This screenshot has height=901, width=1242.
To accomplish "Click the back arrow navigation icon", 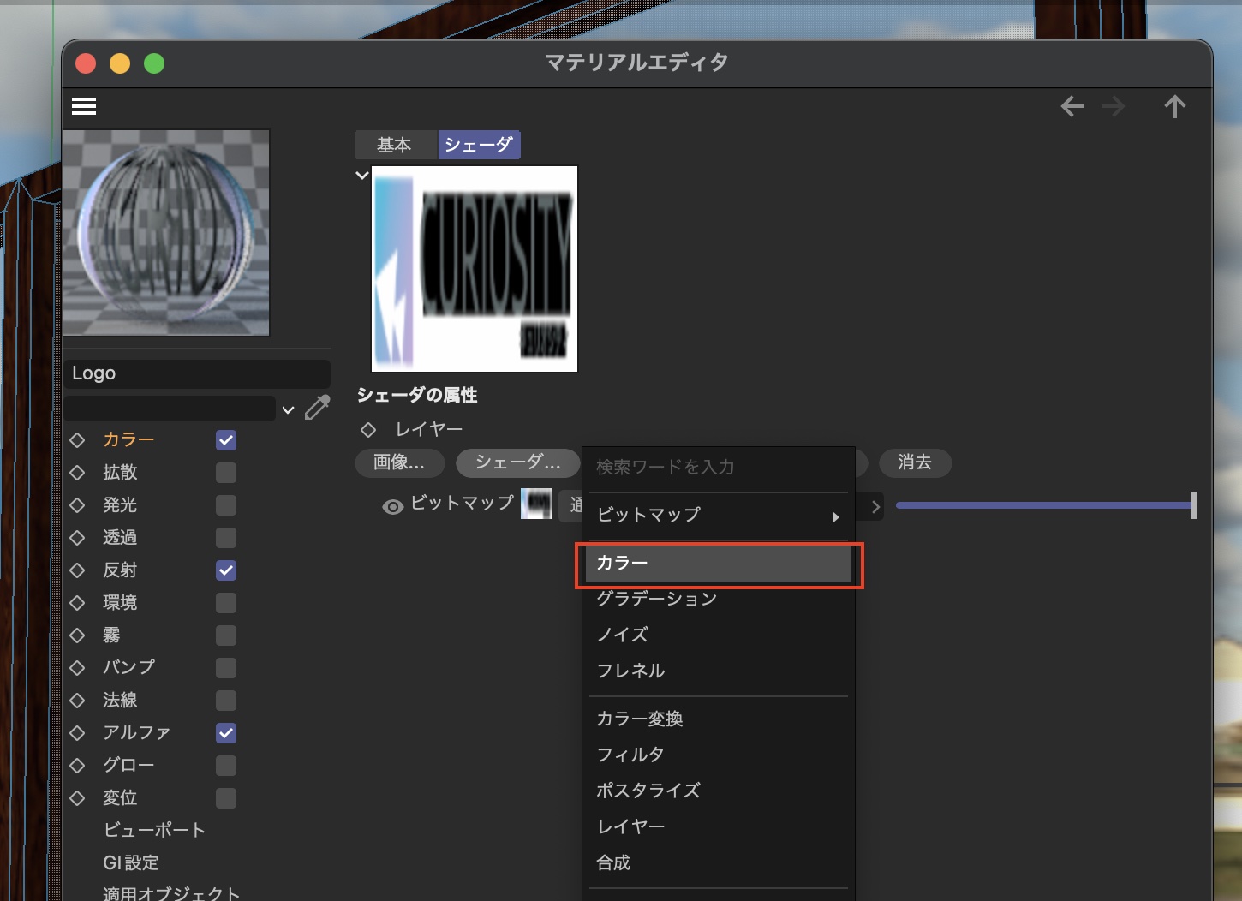I will pyautogui.click(x=1072, y=106).
